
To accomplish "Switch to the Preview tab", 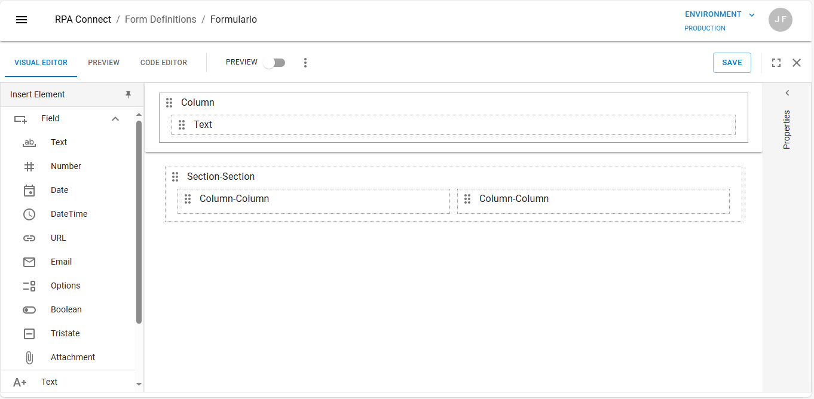I will click(103, 63).
